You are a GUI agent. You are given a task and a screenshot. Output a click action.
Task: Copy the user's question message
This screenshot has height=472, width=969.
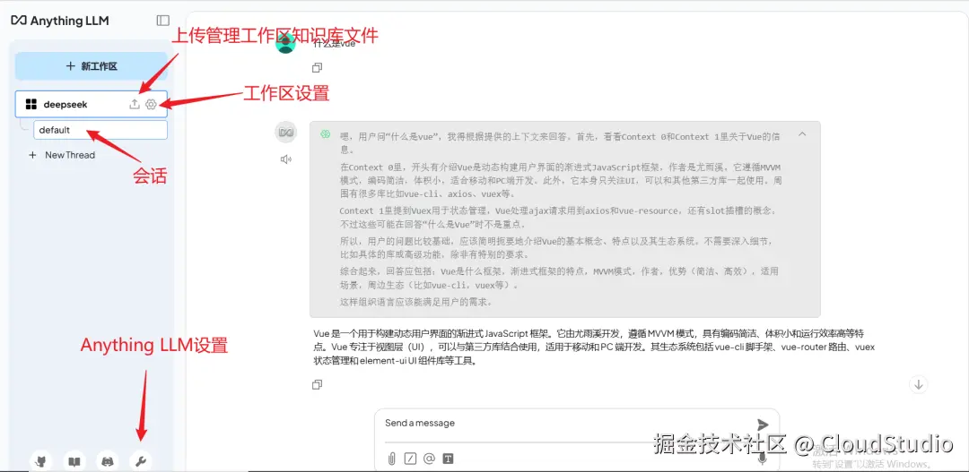[x=317, y=67]
